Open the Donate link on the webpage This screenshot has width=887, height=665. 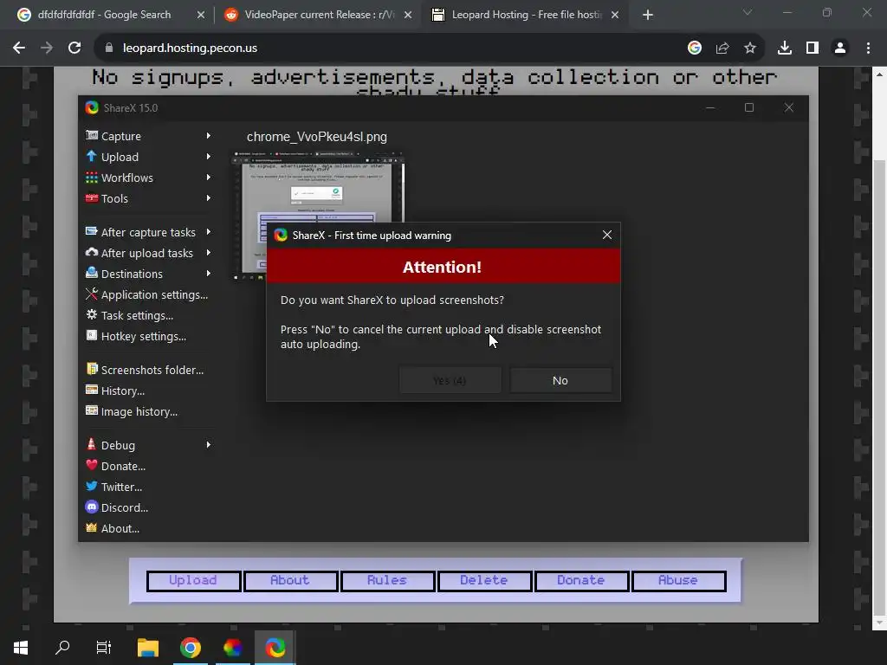click(x=581, y=581)
